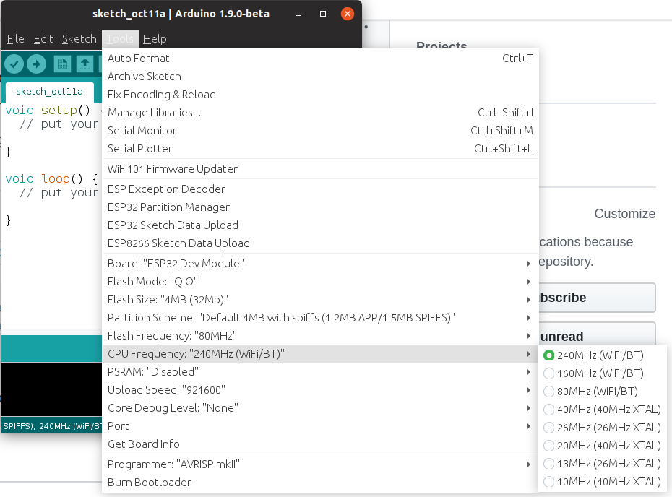Expand the Flash Size submenu
672x497 pixels.
pyautogui.click(x=320, y=300)
